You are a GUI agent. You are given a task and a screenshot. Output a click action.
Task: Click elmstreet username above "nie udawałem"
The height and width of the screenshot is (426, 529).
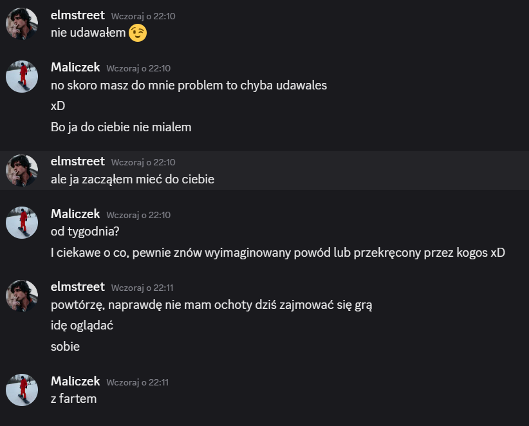[77, 15]
